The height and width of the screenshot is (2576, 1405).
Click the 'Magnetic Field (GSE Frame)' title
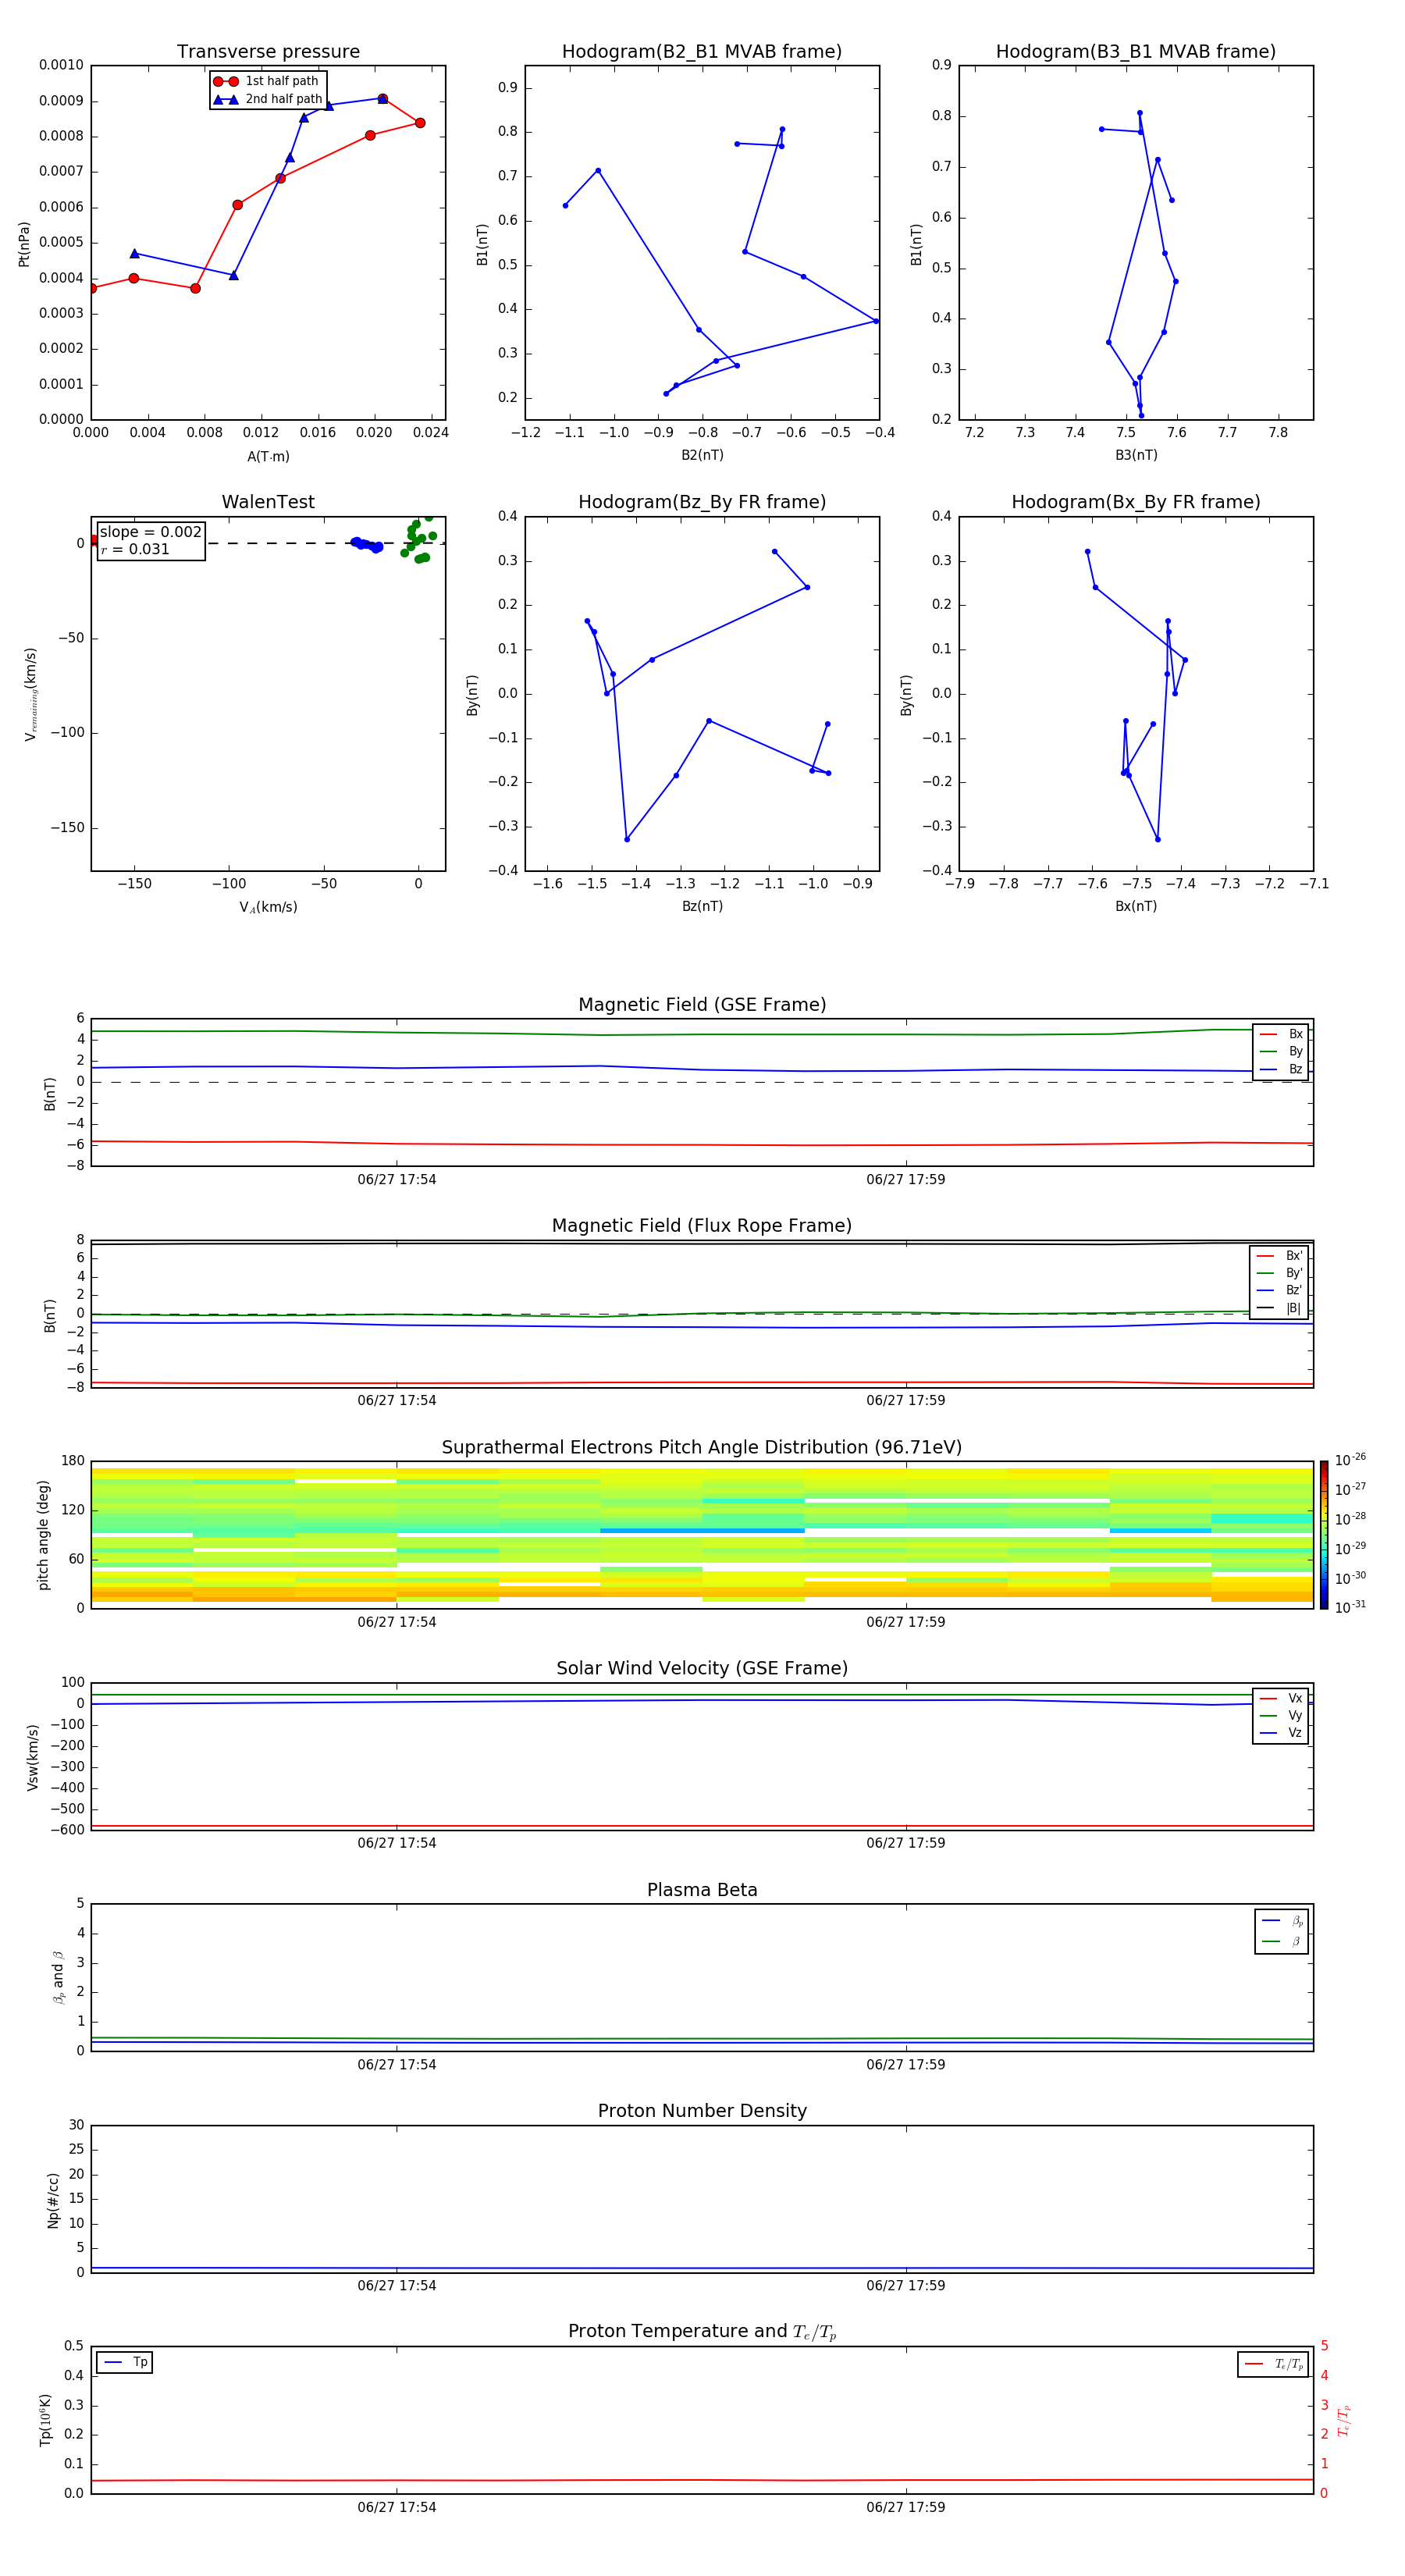coord(702,1004)
